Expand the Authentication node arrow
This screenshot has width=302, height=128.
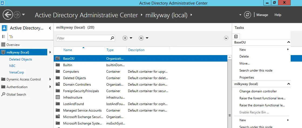pos(50,87)
